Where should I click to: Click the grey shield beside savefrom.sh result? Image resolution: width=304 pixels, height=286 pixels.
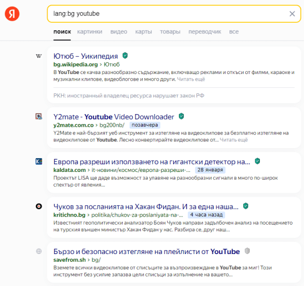[x=247, y=251]
